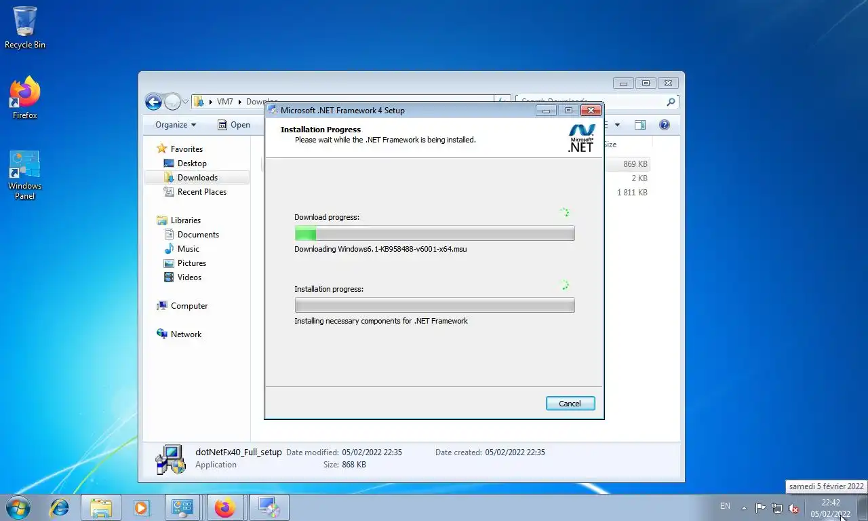This screenshot has height=521, width=868.
Task: Open the Recycle Bin desktop icon
Action: point(25,28)
